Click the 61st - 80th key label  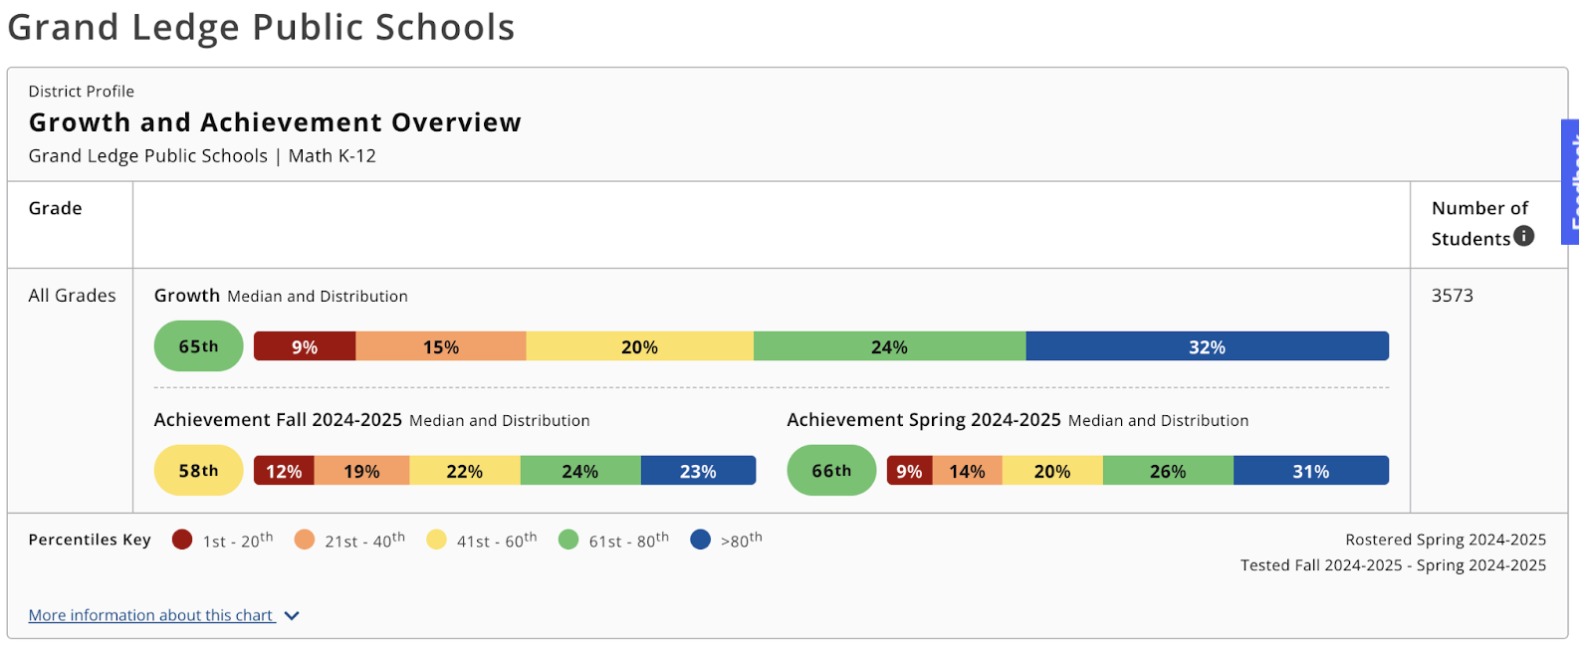click(x=628, y=540)
